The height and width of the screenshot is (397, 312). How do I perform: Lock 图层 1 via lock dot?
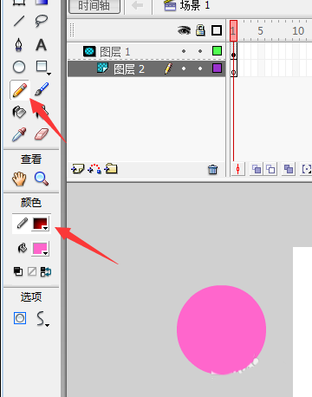[x=200, y=51]
